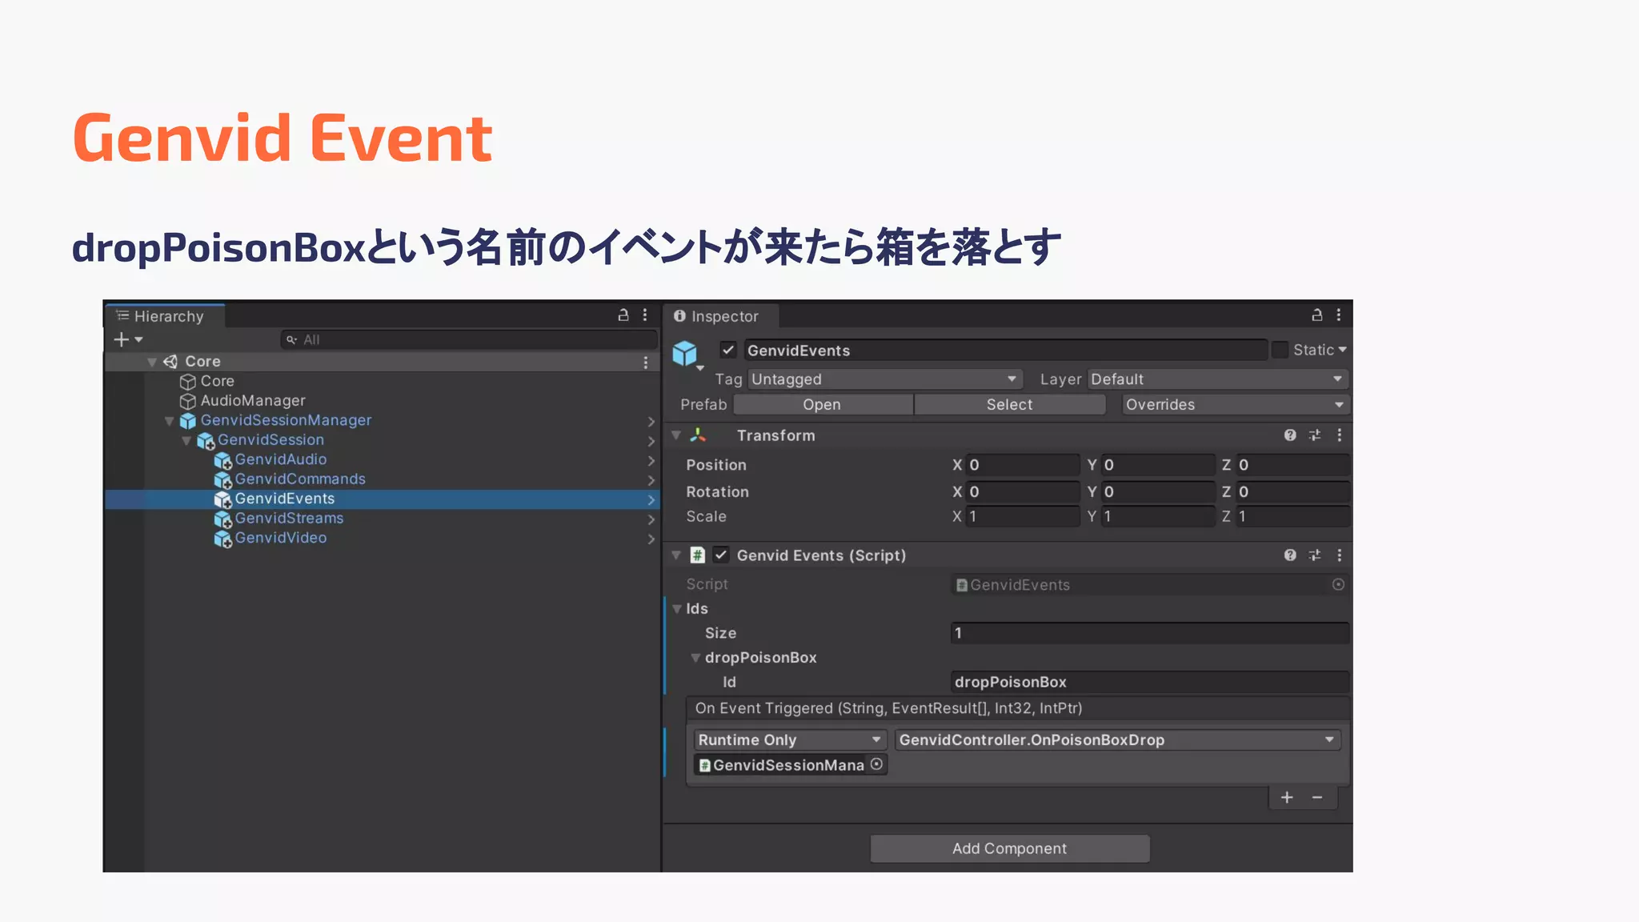Click the Ids Size field
Screen dimensions: 1639x922
1150,633
